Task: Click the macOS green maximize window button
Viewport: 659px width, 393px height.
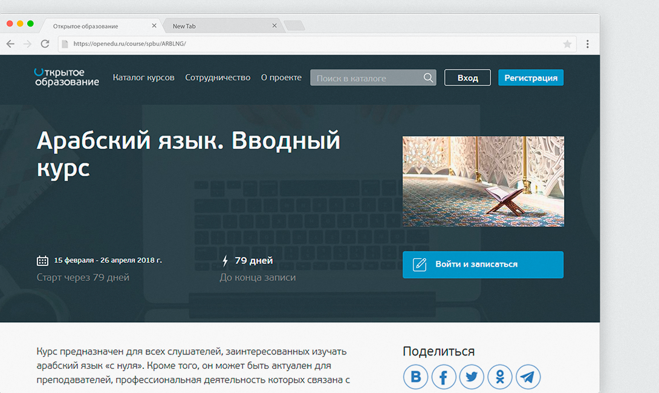Action: (30, 24)
